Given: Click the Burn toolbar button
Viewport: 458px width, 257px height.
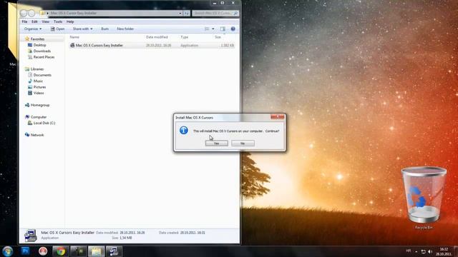Looking at the screenshot, I should (105, 29).
